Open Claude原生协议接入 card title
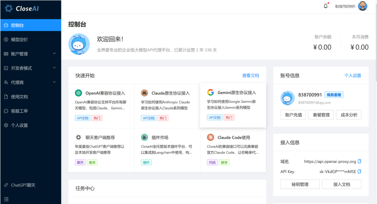The image size is (377, 204). point(171,93)
